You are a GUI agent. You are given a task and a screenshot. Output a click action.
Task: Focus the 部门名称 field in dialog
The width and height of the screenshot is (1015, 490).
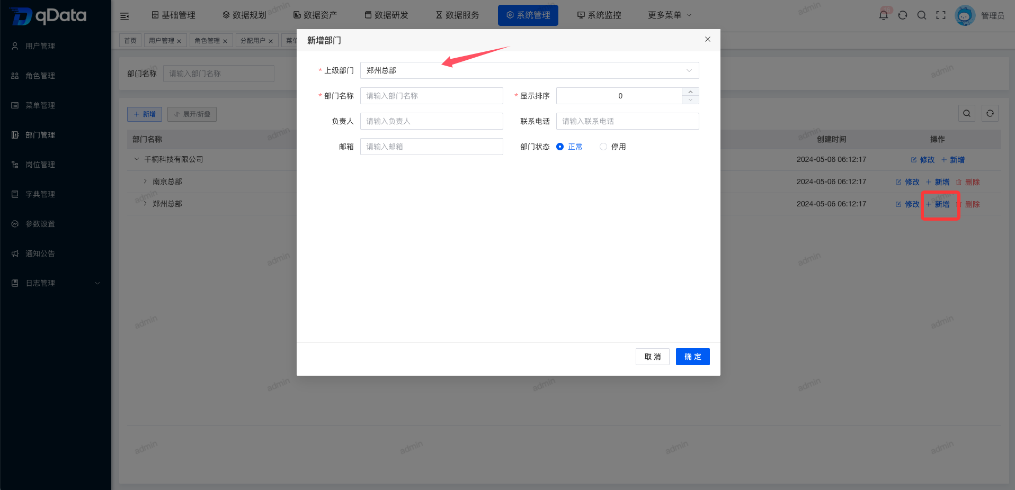click(x=432, y=96)
